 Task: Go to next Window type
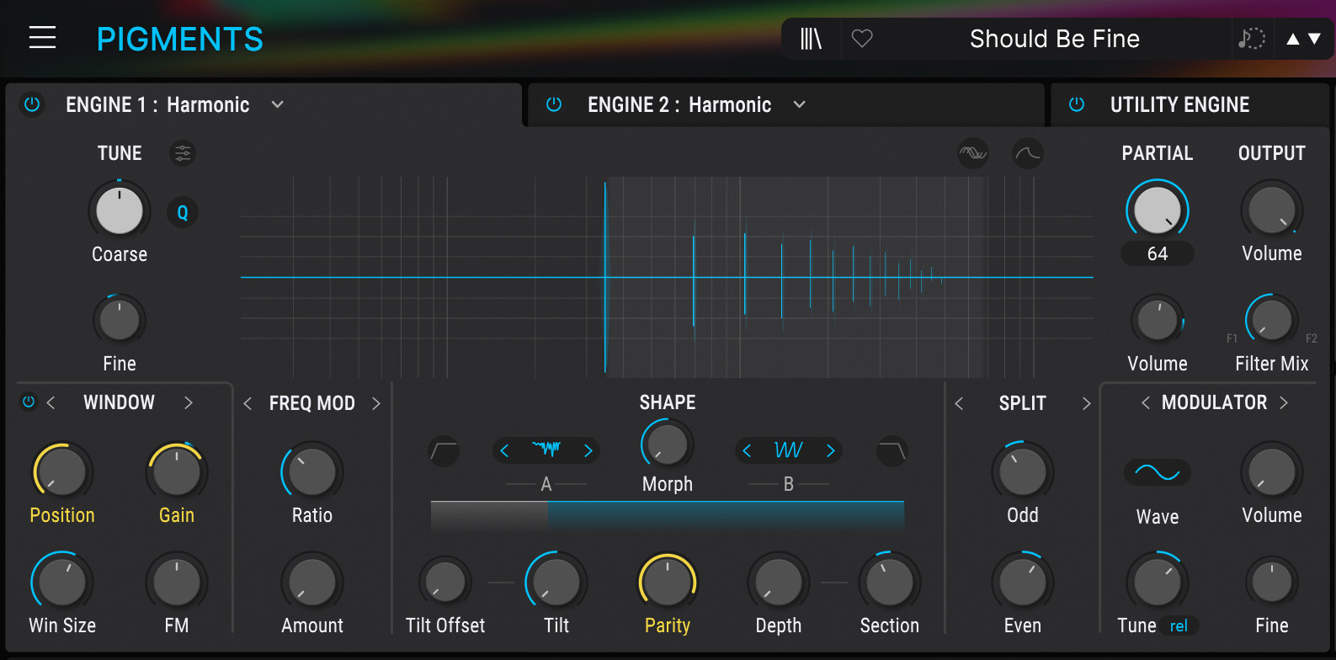pyautogui.click(x=189, y=402)
